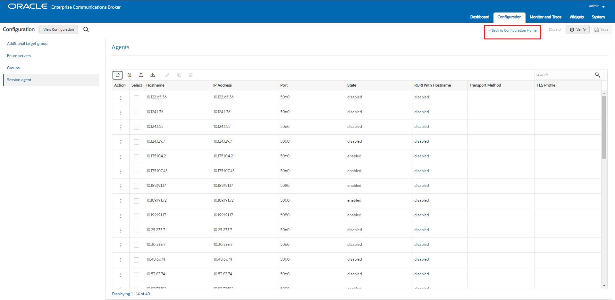The image size is (615, 300).
Task: Click the table's vertical scrollbar thumb
Action: [x=604, y=127]
